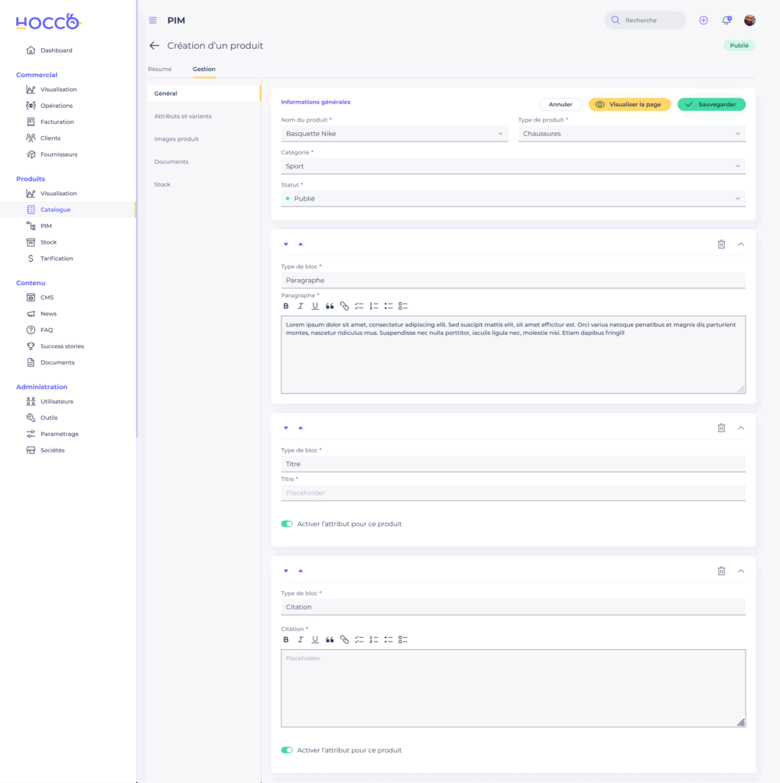
Task: Click the italic icon in Paragraphe toolbar
Action: (301, 306)
